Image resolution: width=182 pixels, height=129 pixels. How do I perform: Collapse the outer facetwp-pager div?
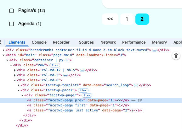click(x=19, y=90)
